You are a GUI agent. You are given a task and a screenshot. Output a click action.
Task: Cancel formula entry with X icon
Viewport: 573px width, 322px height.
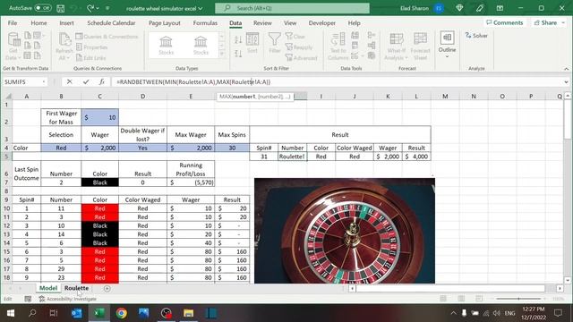click(x=69, y=81)
